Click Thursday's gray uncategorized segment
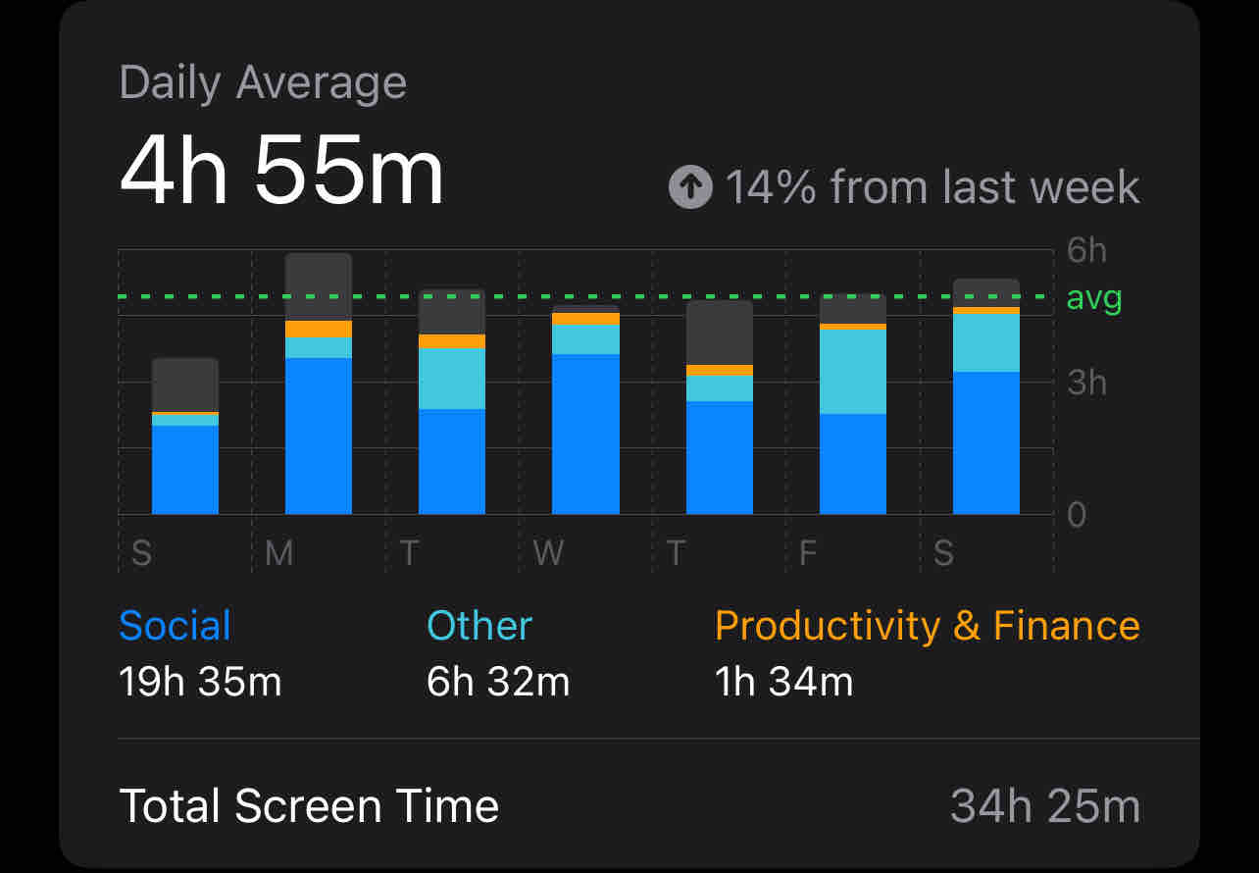1259x873 pixels. 720,333
